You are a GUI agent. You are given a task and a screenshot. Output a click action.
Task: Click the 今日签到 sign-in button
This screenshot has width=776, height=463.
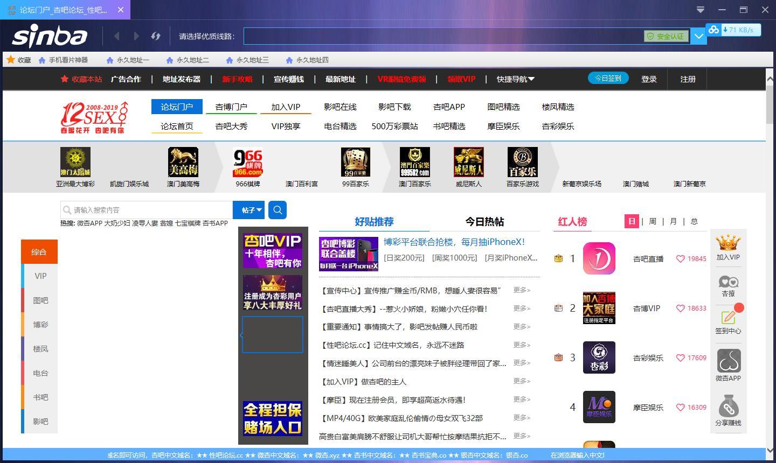608,78
